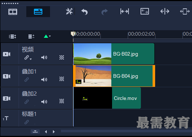The image size is (192, 137).
Task: Click the 叠加1 track name
Action: tap(29, 72)
